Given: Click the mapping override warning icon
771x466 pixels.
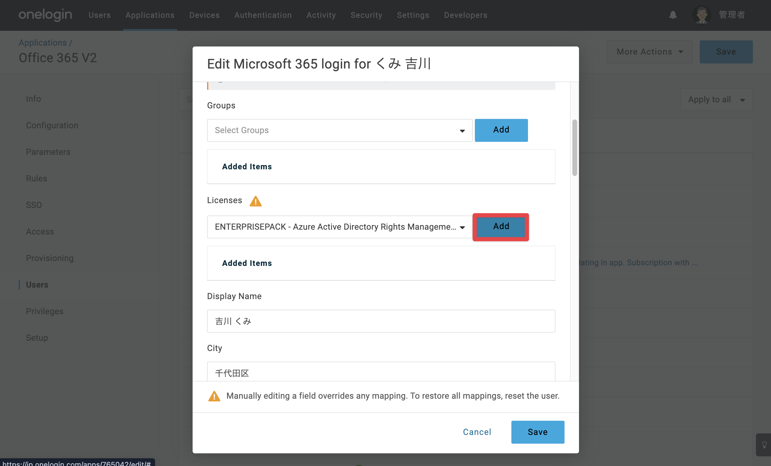Looking at the screenshot, I should 214,396.
